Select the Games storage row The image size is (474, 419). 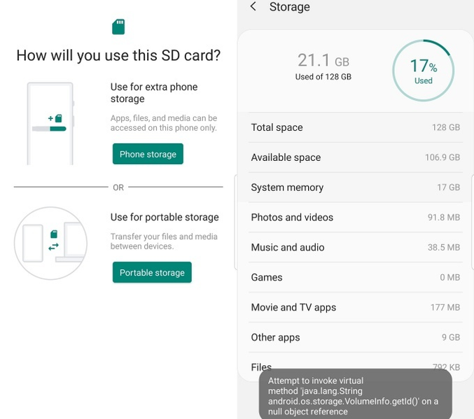(x=355, y=278)
